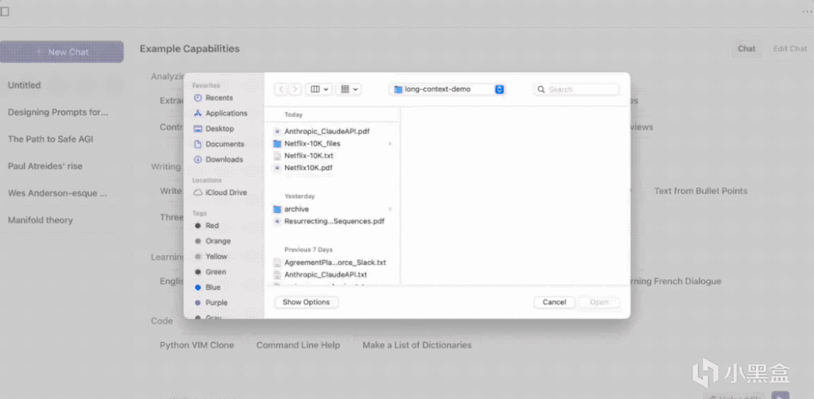This screenshot has width=814, height=399.
Task: Expand the Netflix-10K_files folder chevron
Action: click(x=390, y=144)
